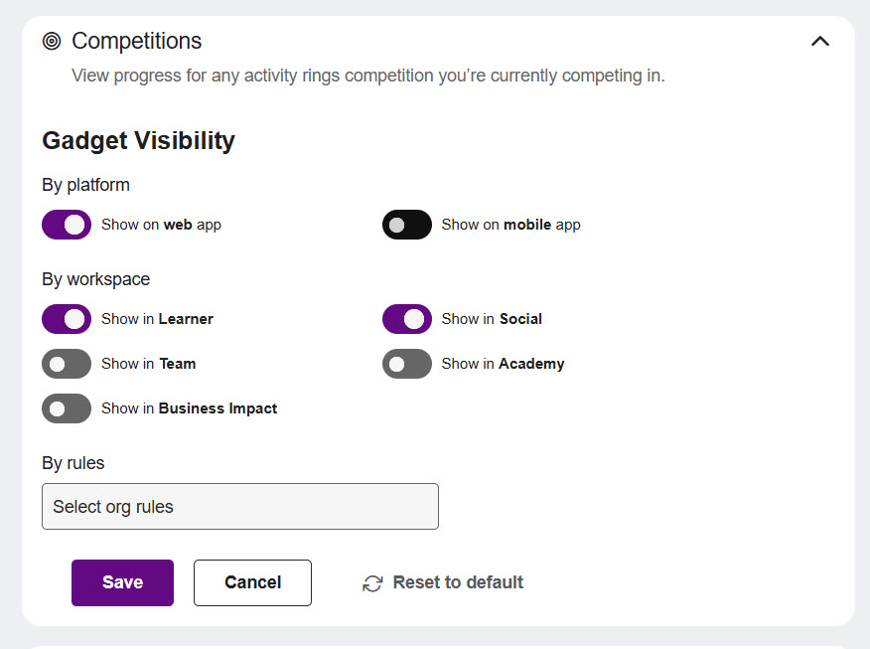Enable the Show in Team toggle

(67, 364)
